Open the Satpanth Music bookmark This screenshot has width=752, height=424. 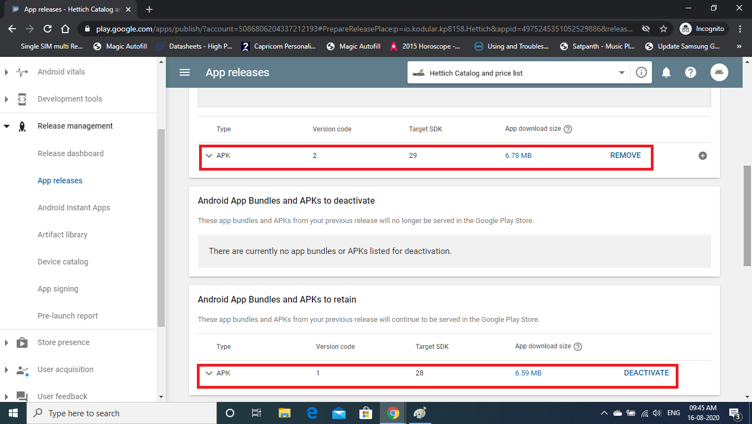(x=598, y=46)
